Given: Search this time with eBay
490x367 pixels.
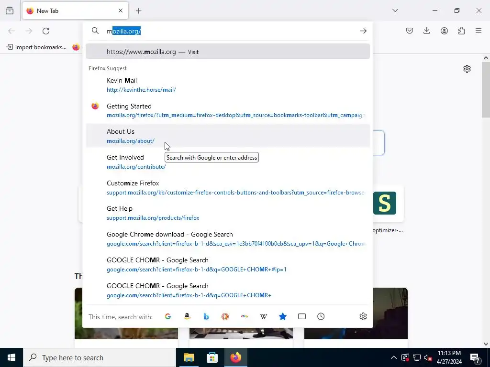Looking at the screenshot, I should (245, 316).
